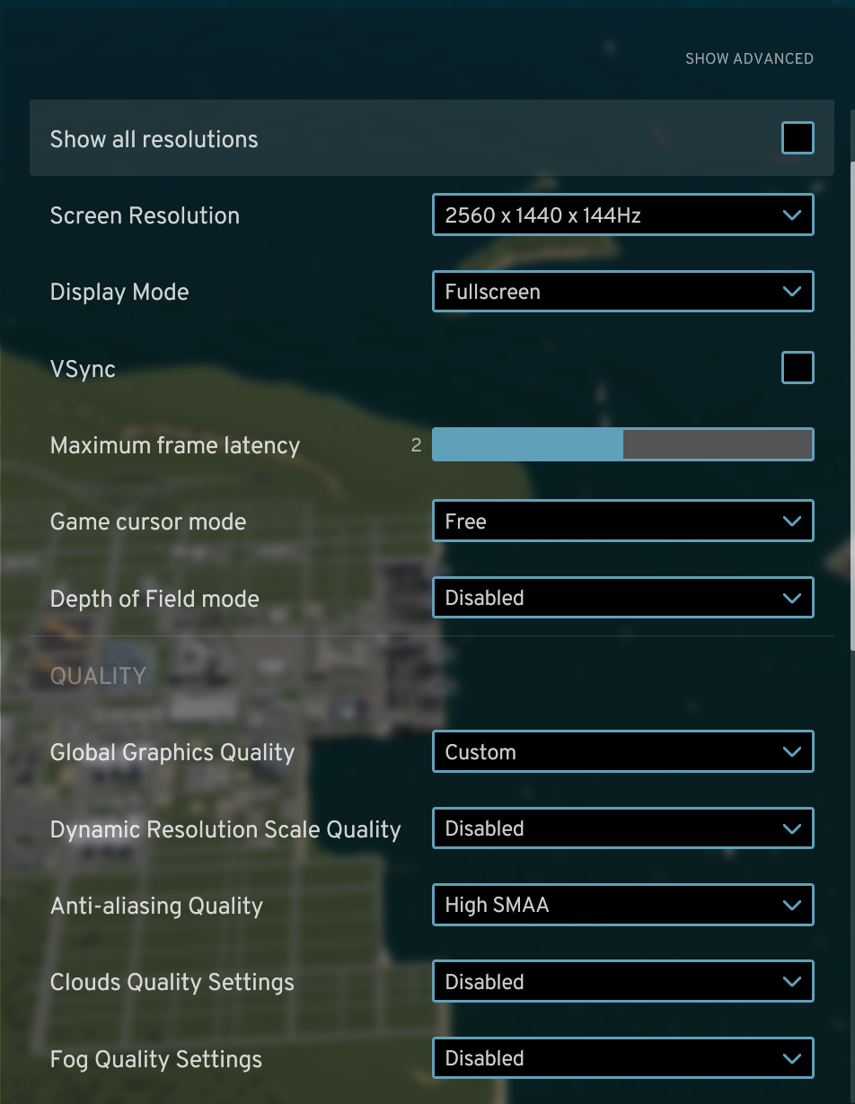Open the Global Graphics Quality dropdown
This screenshot has width=855, height=1104.
point(623,751)
